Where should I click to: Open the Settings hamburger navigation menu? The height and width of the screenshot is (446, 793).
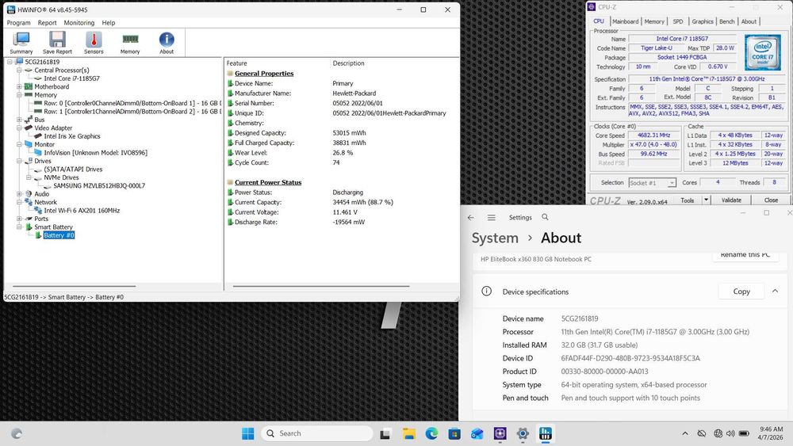coord(491,217)
